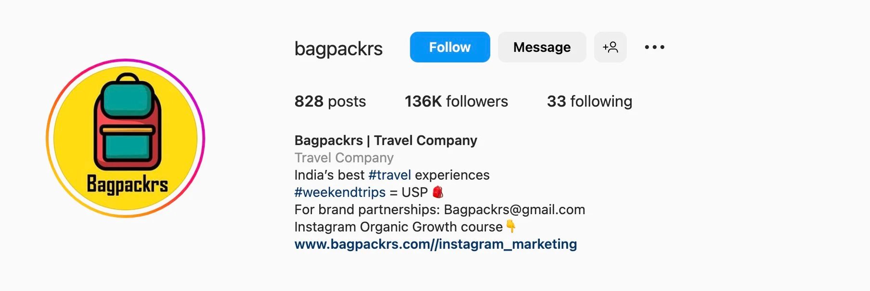Open the #travel hashtag
870x291 pixels.
(x=390, y=175)
